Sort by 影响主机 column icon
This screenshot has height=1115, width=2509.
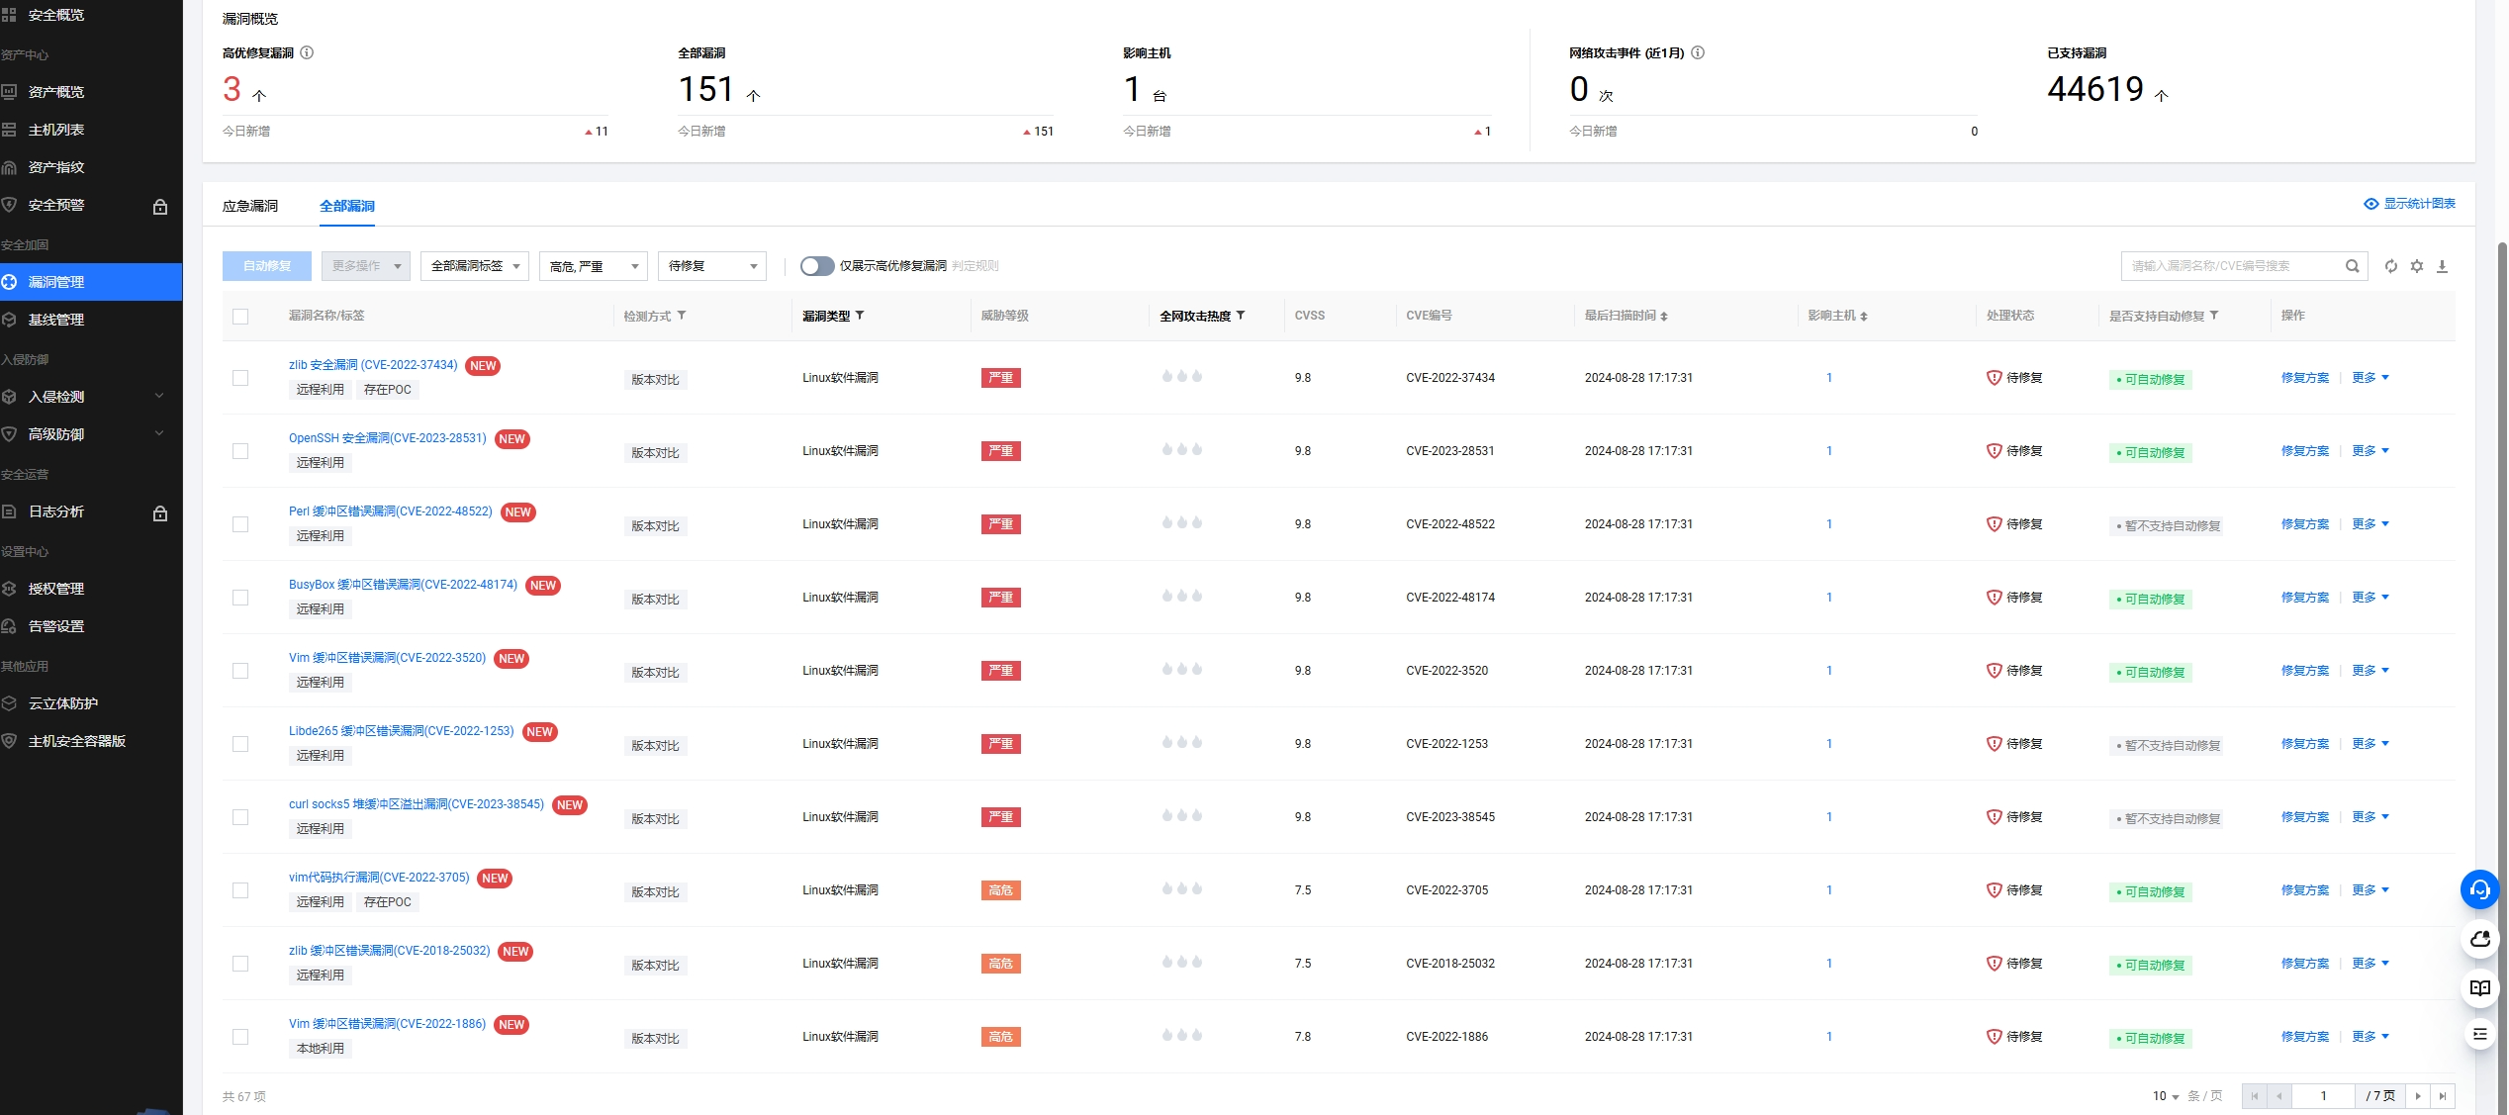pos(1864,317)
